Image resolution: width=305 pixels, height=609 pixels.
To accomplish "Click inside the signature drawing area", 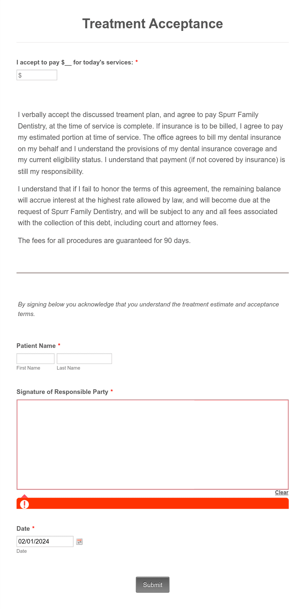I will 152,444.
